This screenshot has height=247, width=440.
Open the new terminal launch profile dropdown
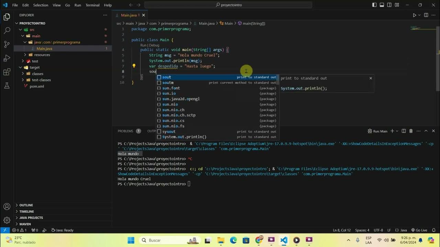(x=397, y=131)
